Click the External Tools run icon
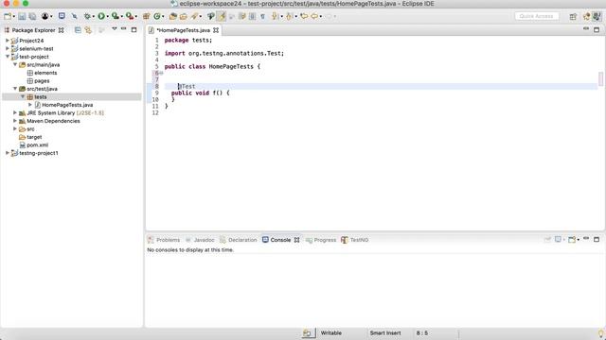This screenshot has height=340, width=606. point(130,16)
